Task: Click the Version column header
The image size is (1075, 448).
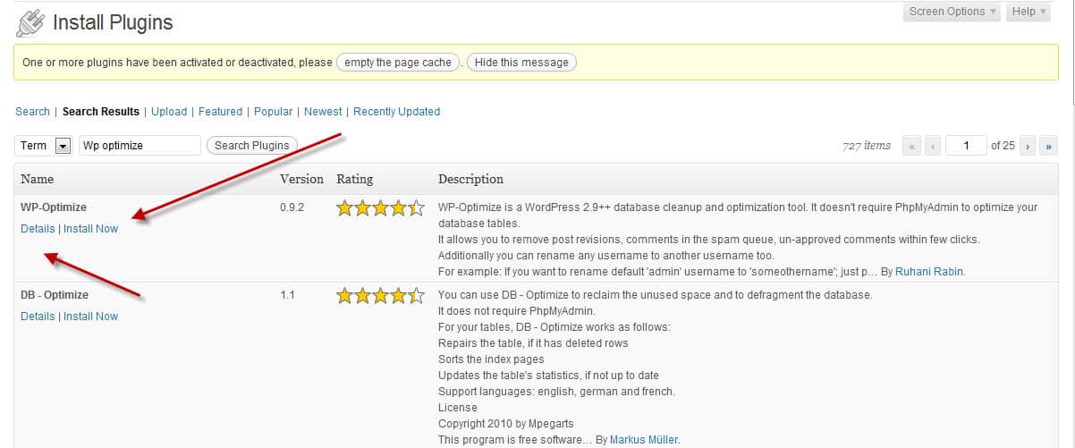Action: [x=301, y=179]
